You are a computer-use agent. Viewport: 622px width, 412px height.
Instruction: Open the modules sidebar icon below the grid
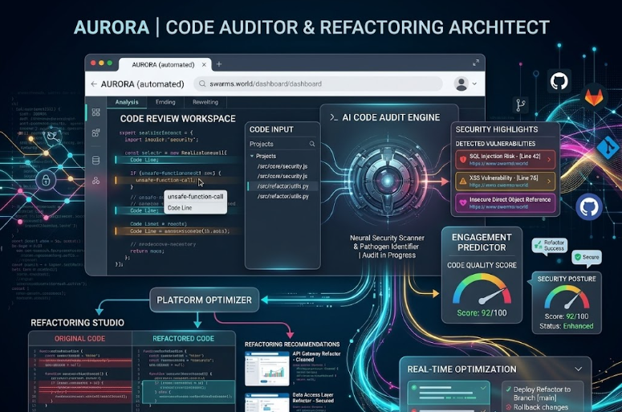(x=96, y=133)
